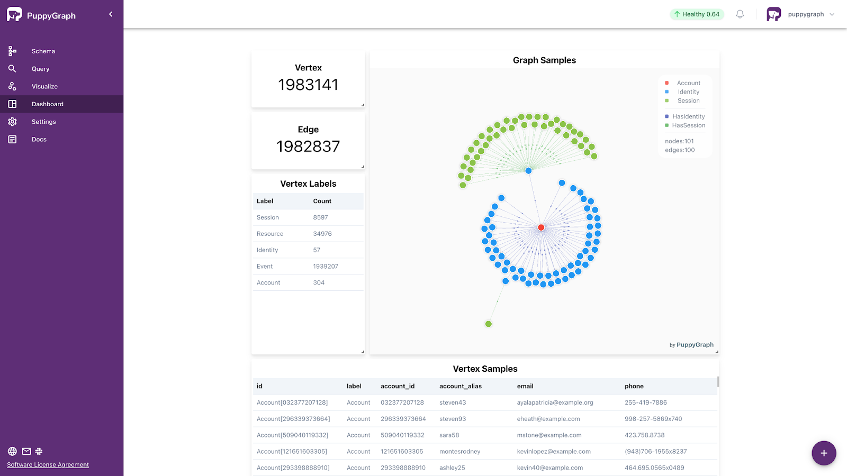
Task: Click the floating plus button
Action: 824,453
